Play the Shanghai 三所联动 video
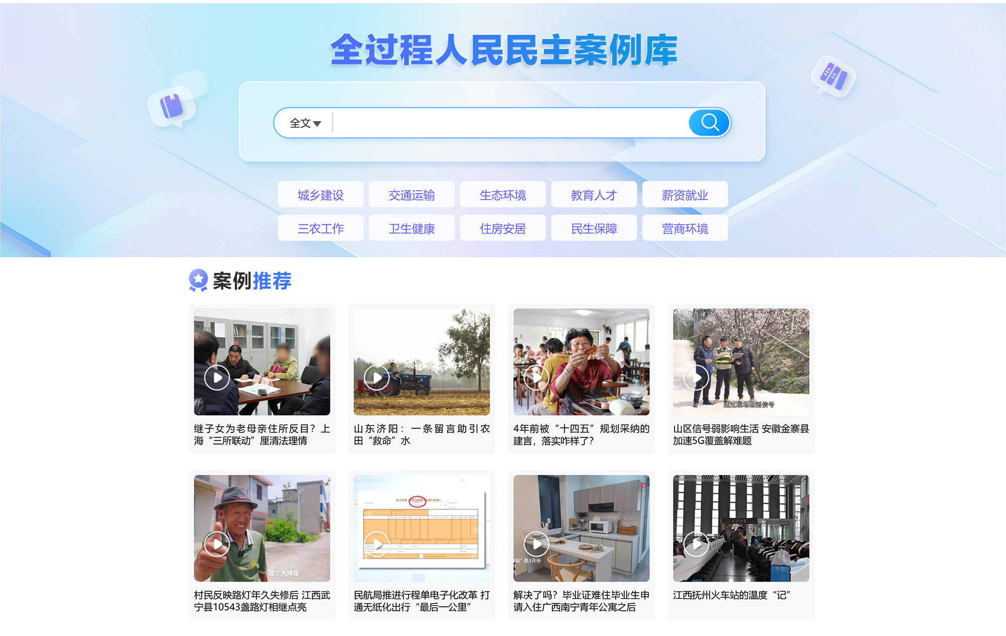Viewport: 1006px width, 636px height. point(217,378)
